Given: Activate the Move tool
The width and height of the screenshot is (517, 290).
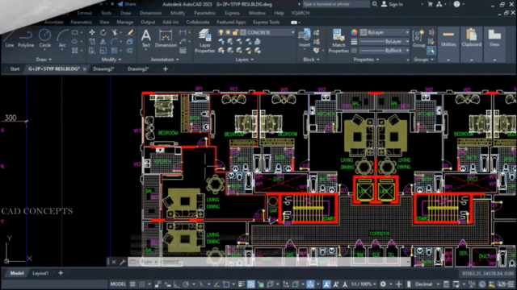Looking at the screenshot, I should [92, 32].
